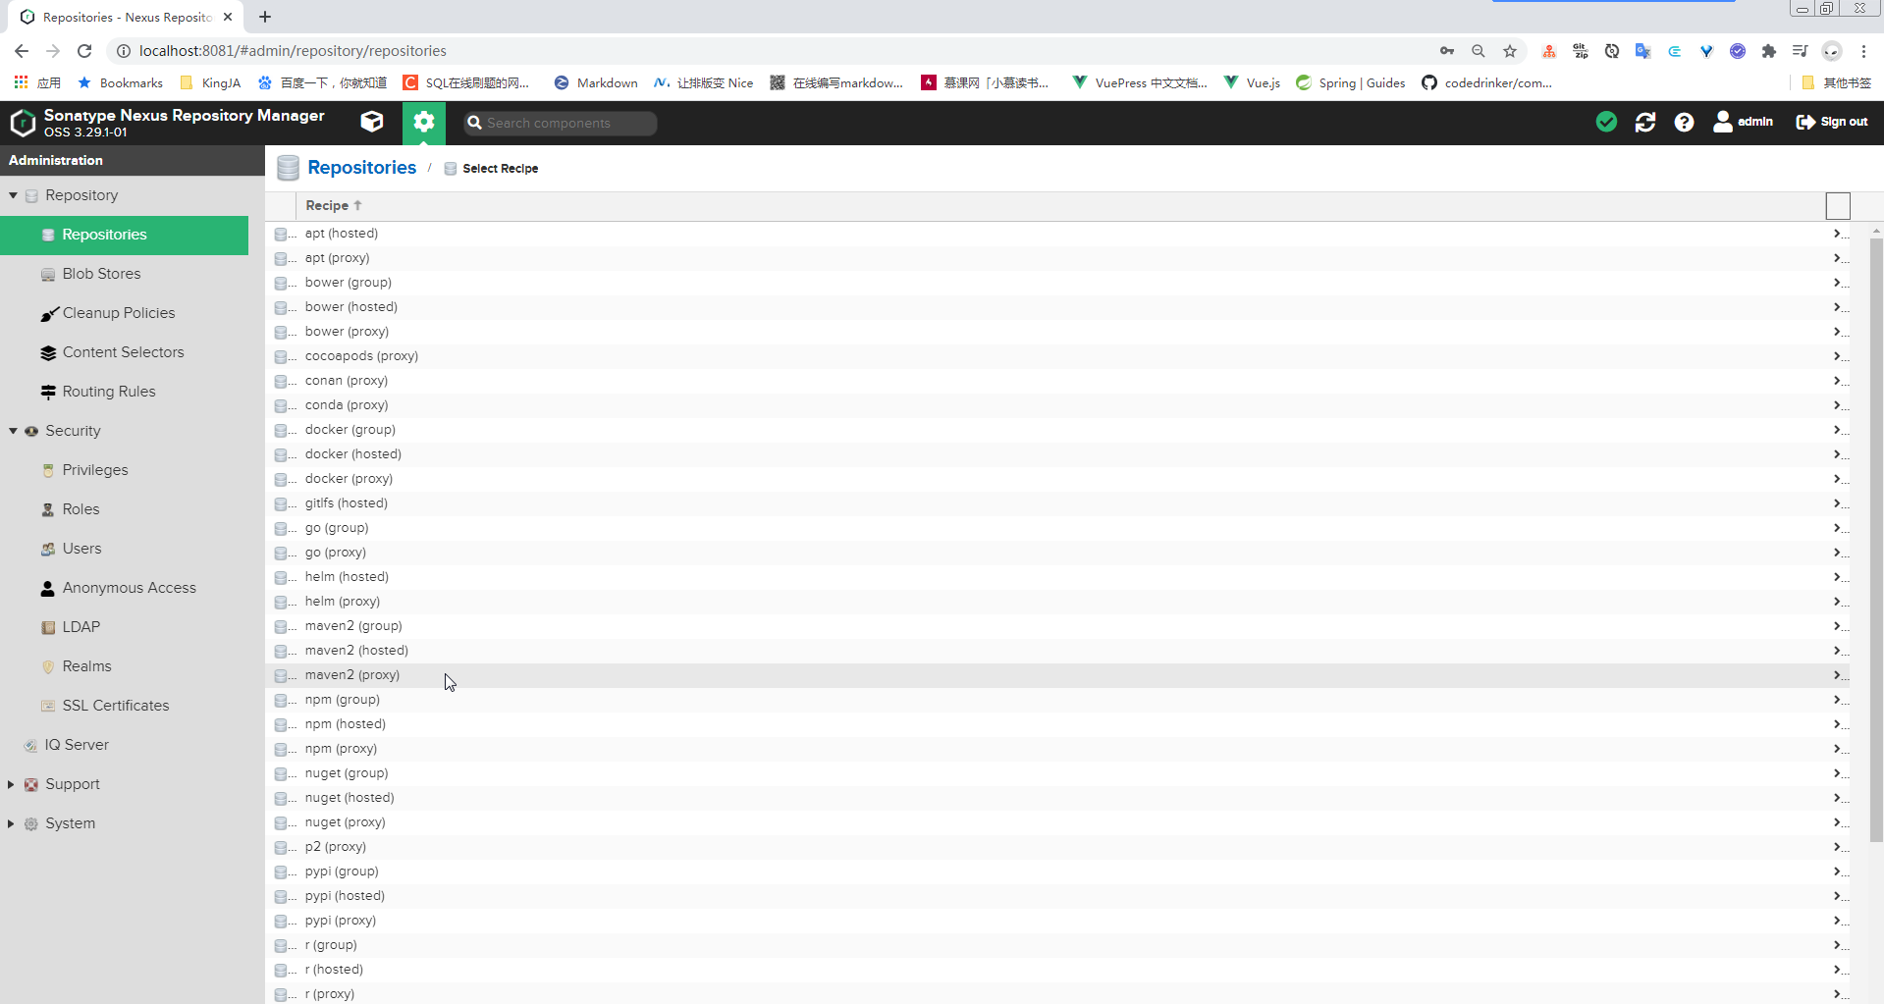This screenshot has height=1004, width=1884.
Task: Open the Chrome apps grid icon
Action: [x=21, y=82]
